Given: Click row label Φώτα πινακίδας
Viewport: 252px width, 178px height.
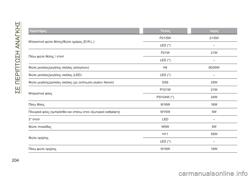Looking at the screenshot, I should click(40, 127).
